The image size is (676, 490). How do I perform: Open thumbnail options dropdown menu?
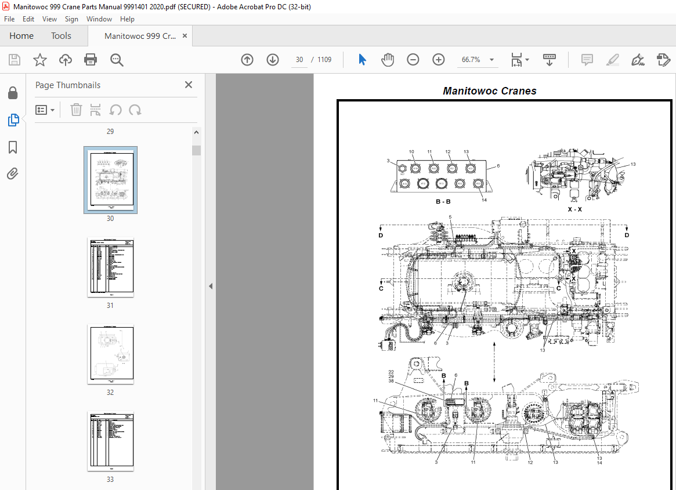(x=45, y=110)
